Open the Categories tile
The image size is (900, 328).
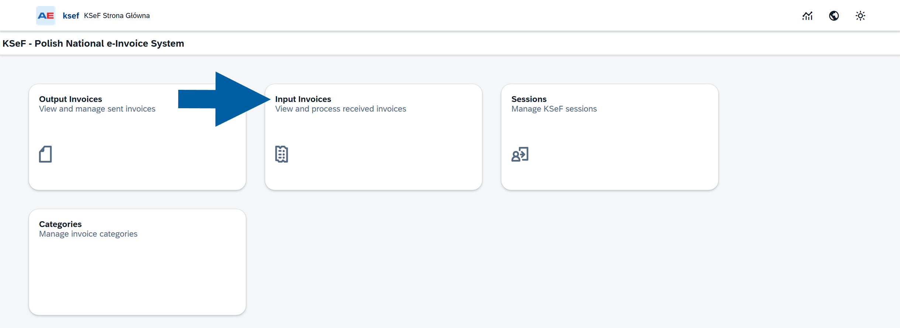(137, 262)
